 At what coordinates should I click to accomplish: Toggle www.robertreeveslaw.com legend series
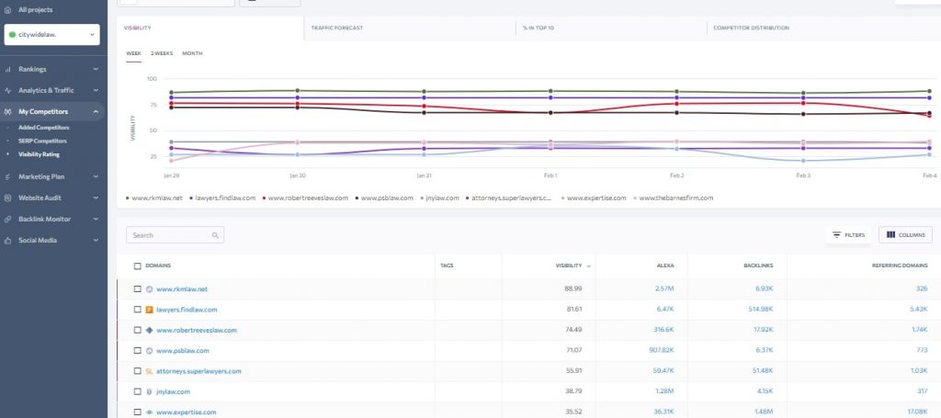(x=305, y=198)
